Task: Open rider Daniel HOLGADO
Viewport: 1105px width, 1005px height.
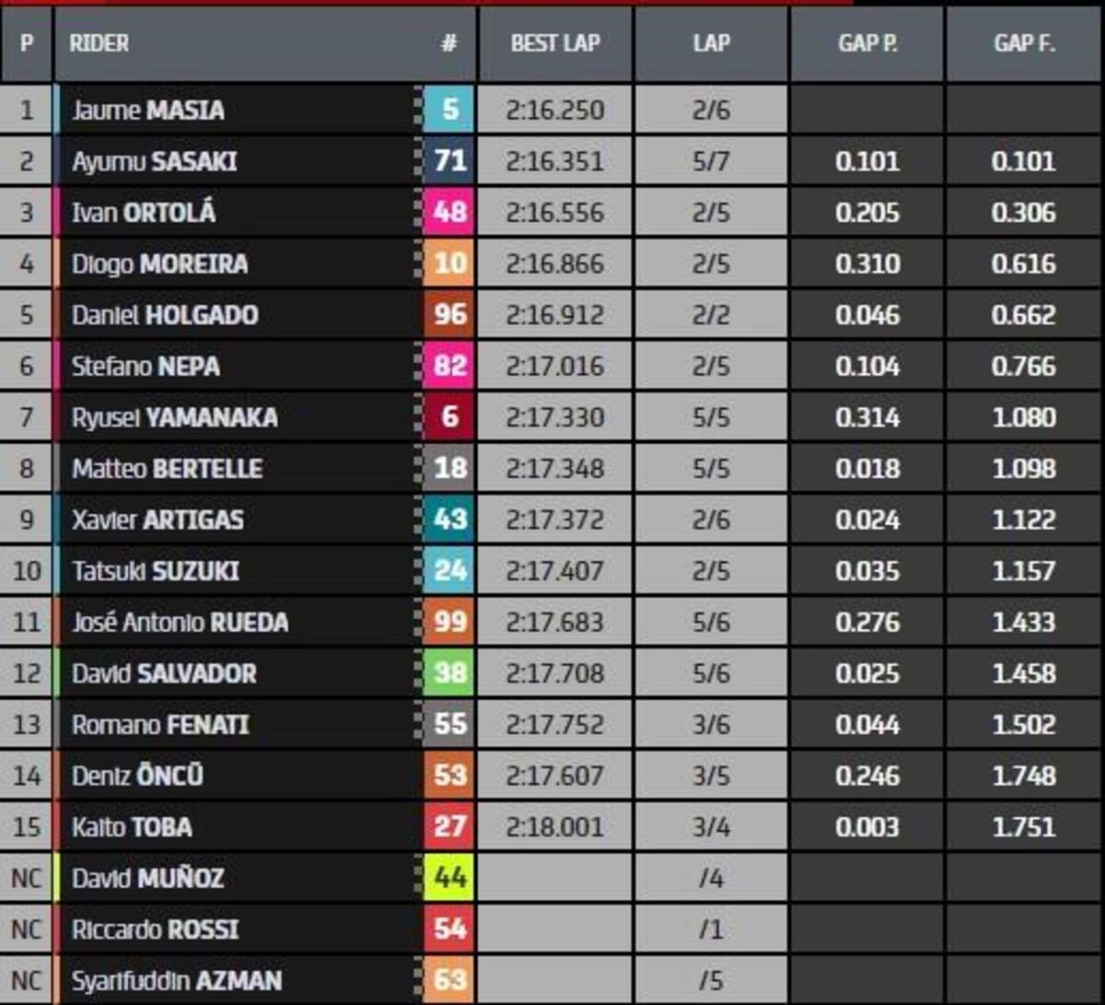Action: coord(165,315)
